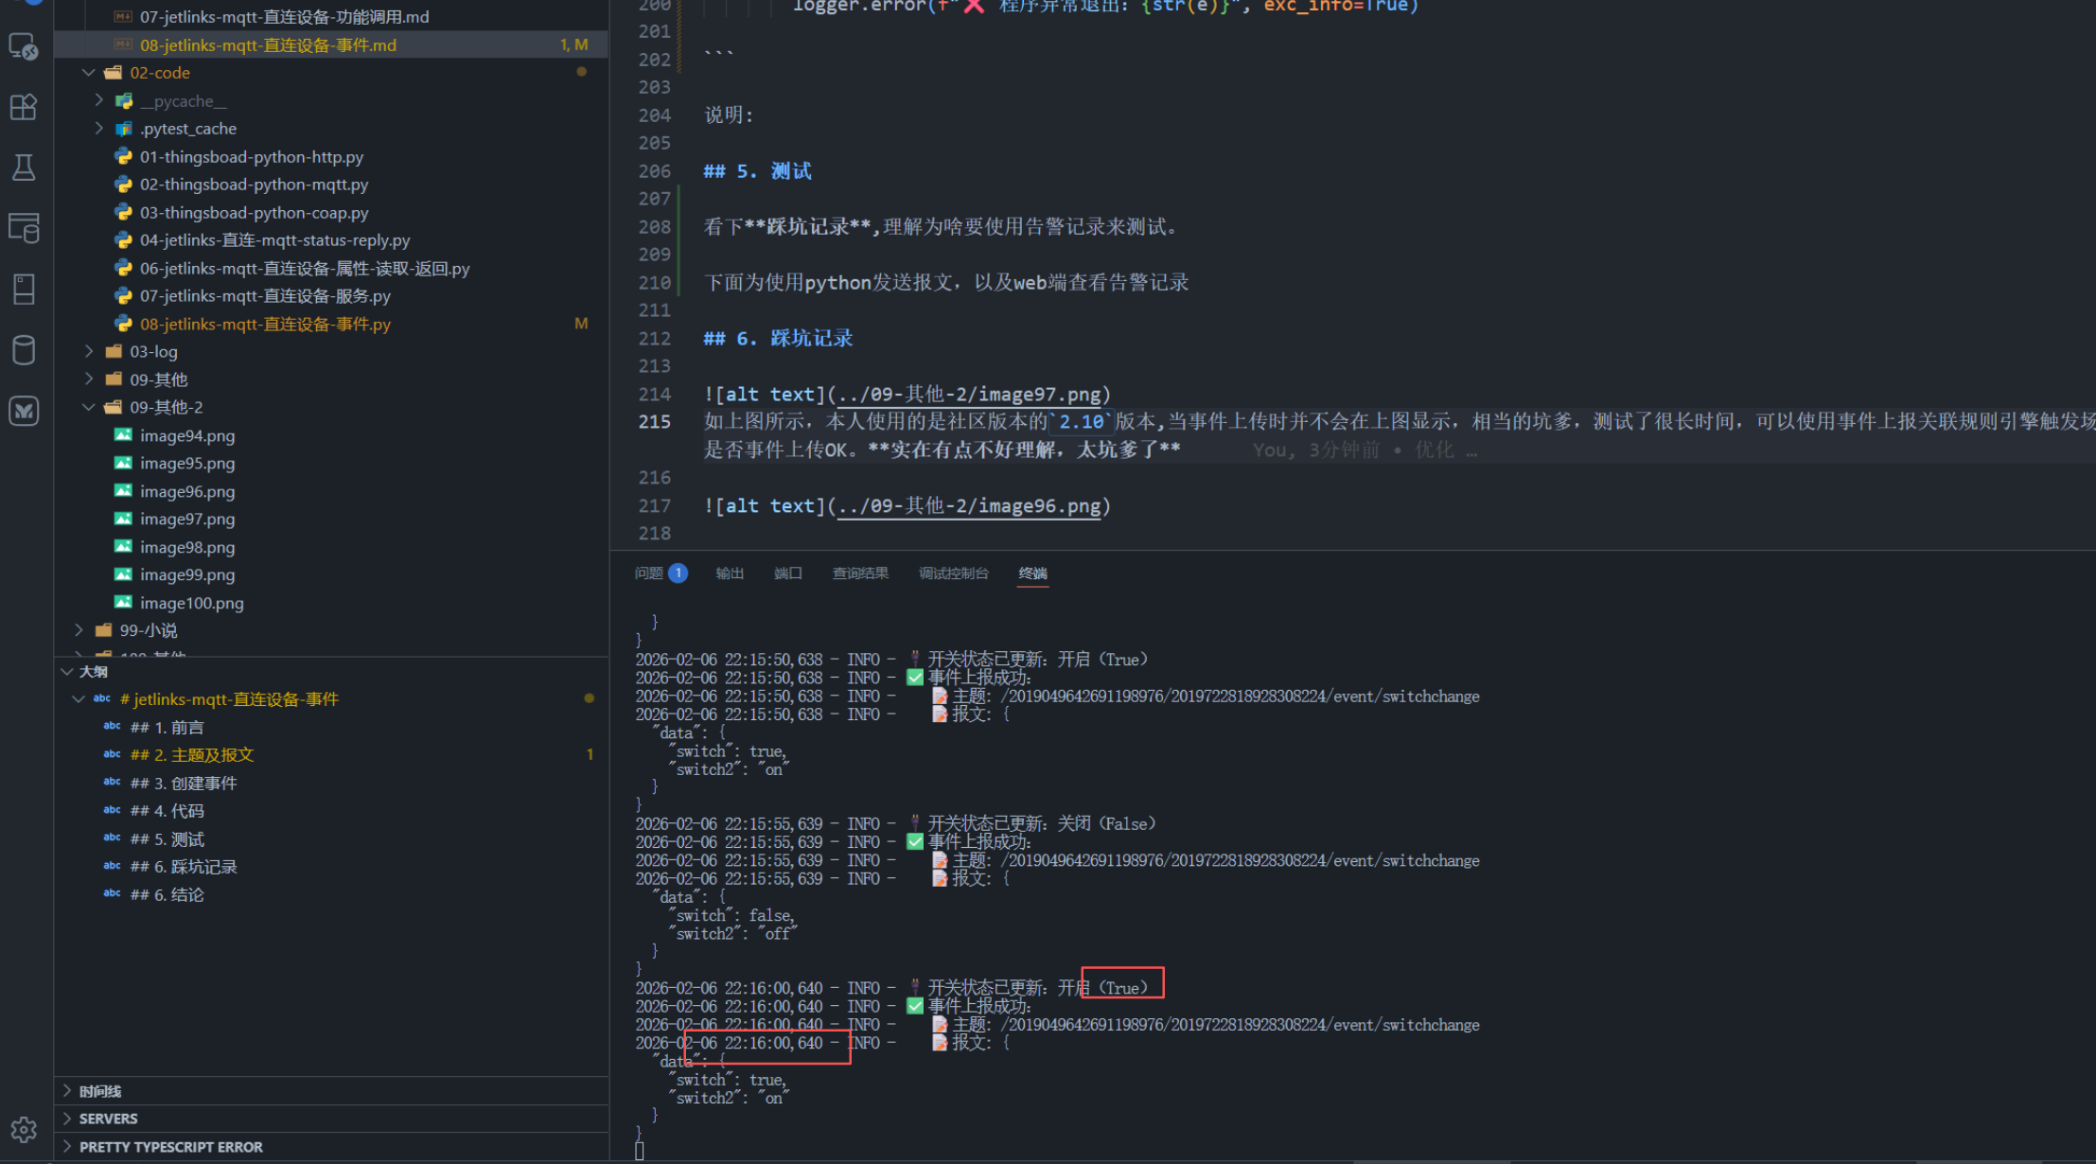Open the M-logo extension icon in activity bar
Image resolution: width=2096 pixels, height=1164 pixels.
pos(24,411)
